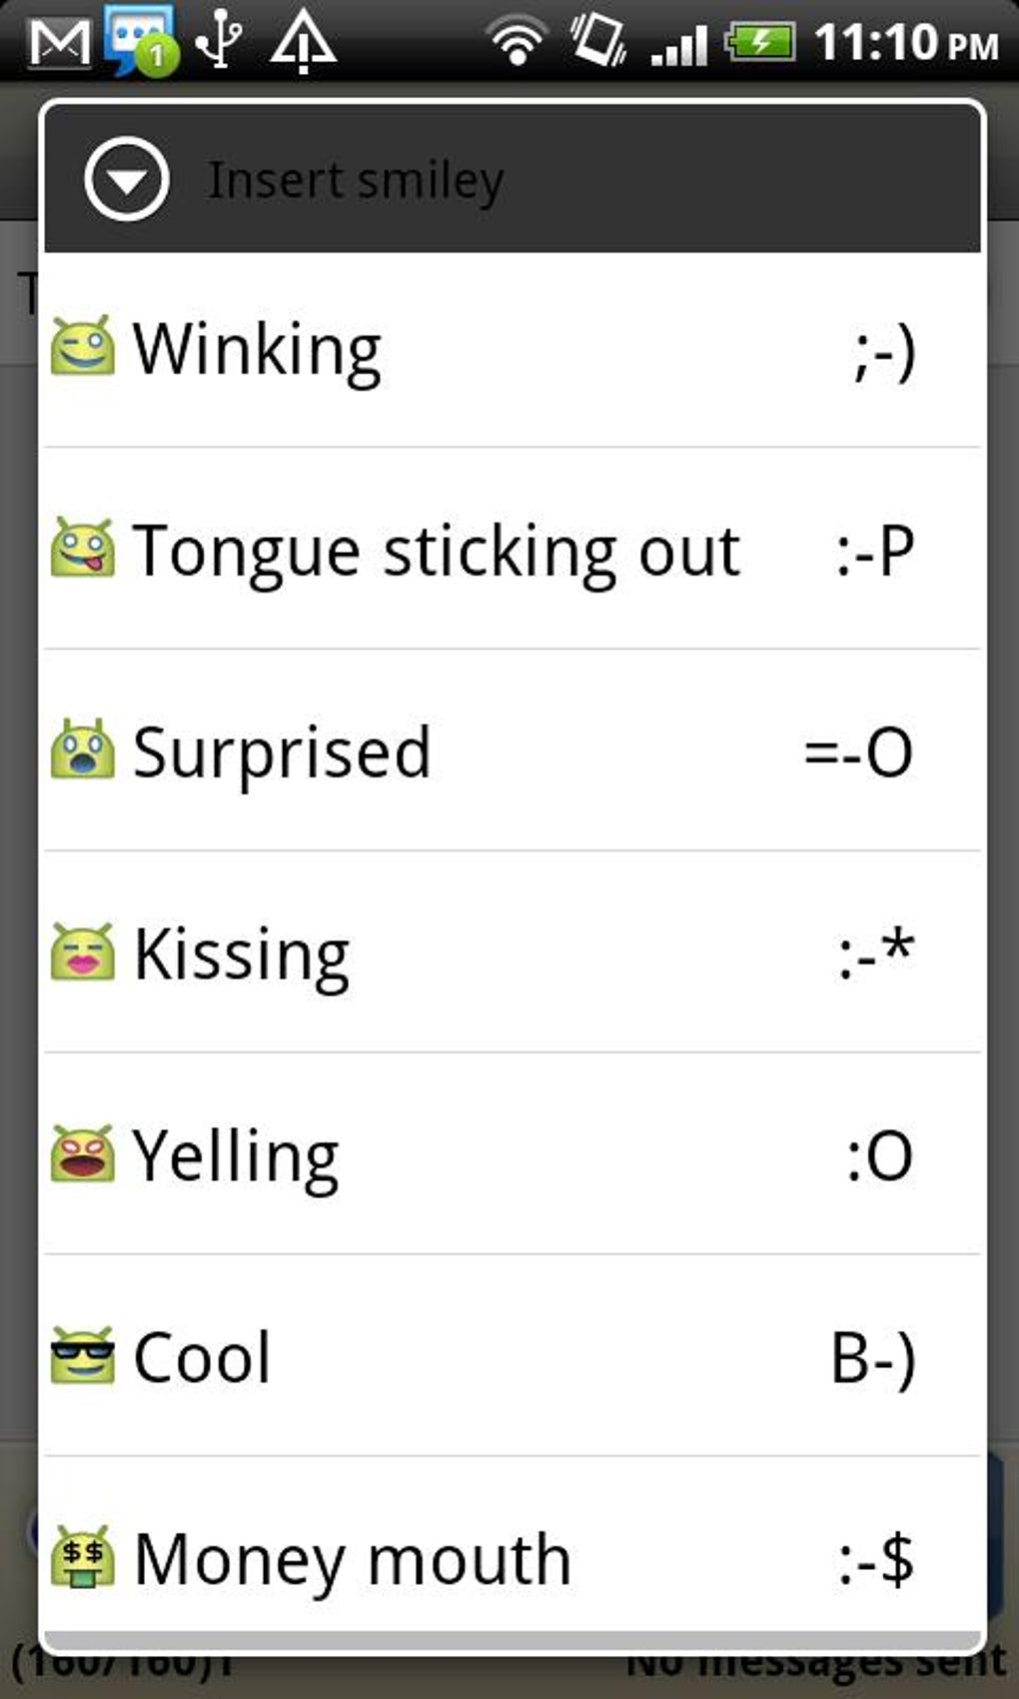1019x1699 pixels.
Task: Tap the circled down-arrow icon in header
Action: pos(127,180)
